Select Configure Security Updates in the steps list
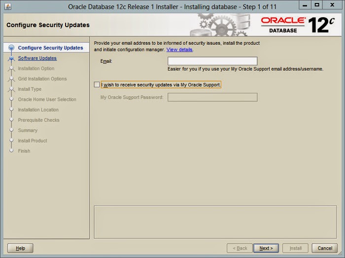Screen dimensions: 345x258 (x=50, y=48)
